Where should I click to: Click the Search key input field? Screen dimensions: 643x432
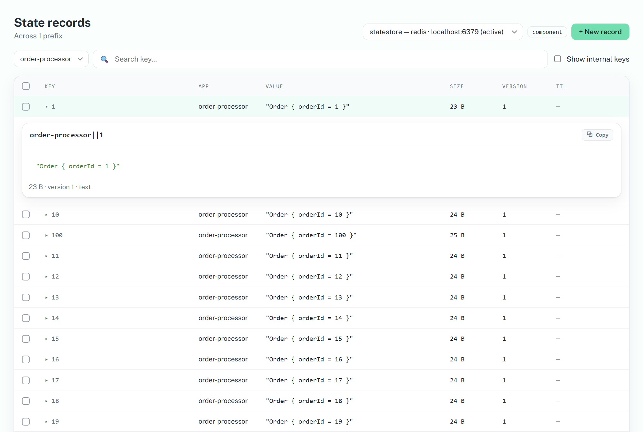[320, 59]
